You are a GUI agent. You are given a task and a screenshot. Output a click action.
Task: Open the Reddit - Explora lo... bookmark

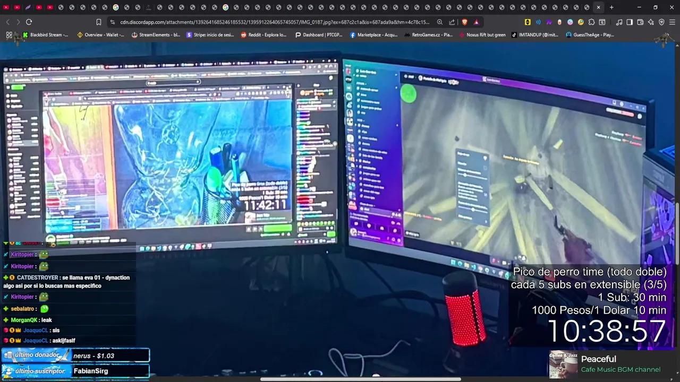pos(263,35)
